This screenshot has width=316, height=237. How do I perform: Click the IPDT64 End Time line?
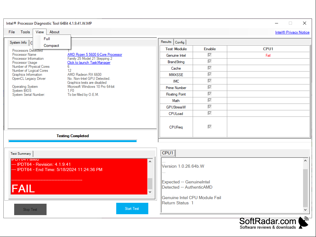coord(57,170)
